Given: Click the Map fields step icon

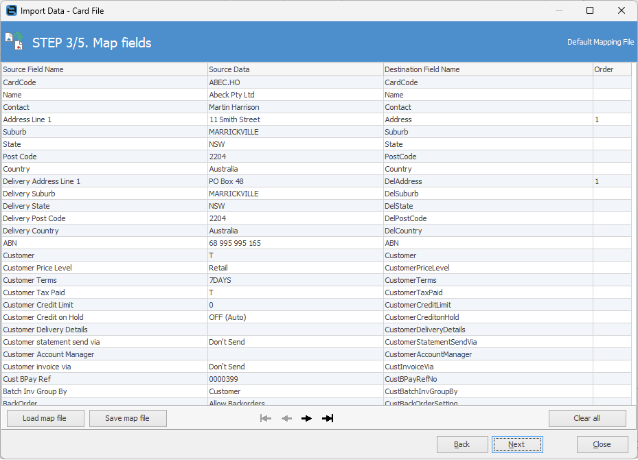Looking at the screenshot, I should pos(14,41).
